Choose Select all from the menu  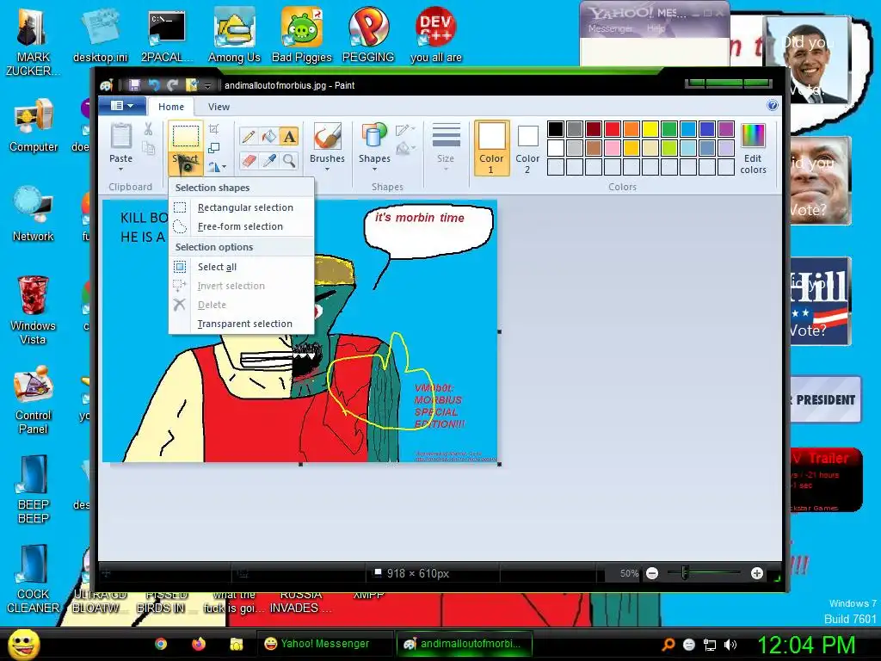(x=241, y=267)
